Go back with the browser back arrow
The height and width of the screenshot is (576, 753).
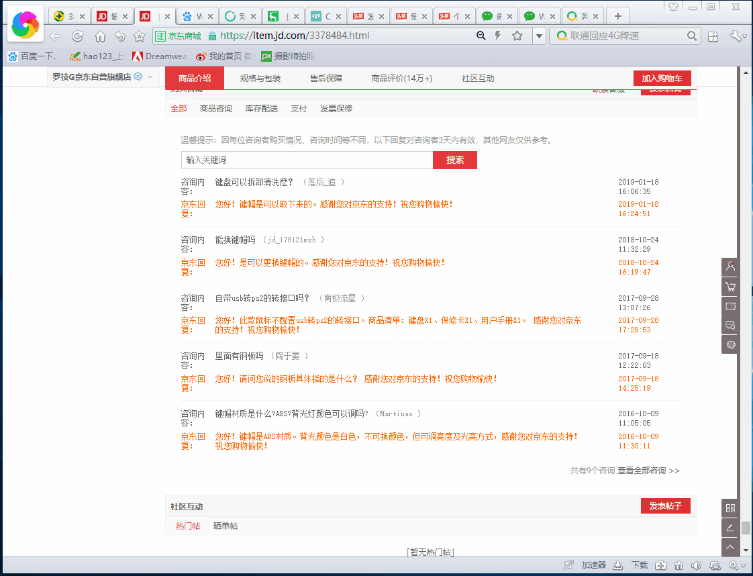[55, 36]
